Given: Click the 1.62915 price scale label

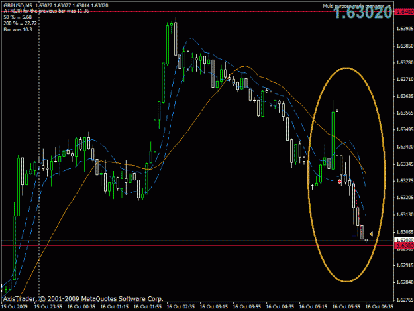Looking at the screenshot, I should click(x=405, y=265).
